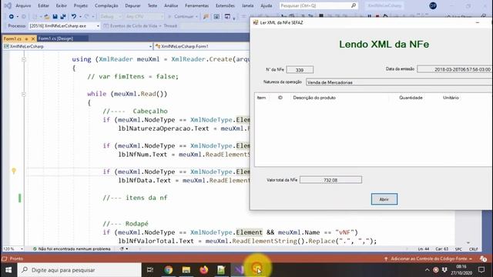493x277 pixels.
Task: Open the Projeto menu
Action: [81, 5]
